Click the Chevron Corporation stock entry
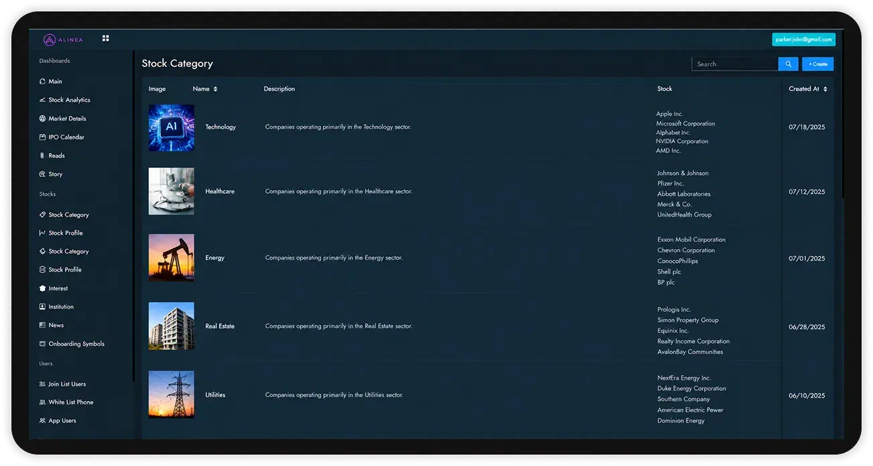 click(x=686, y=250)
